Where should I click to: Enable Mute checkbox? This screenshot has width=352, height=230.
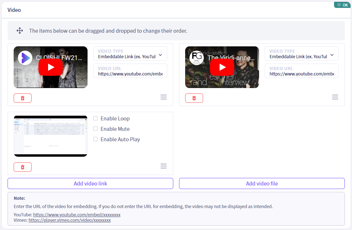point(95,129)
